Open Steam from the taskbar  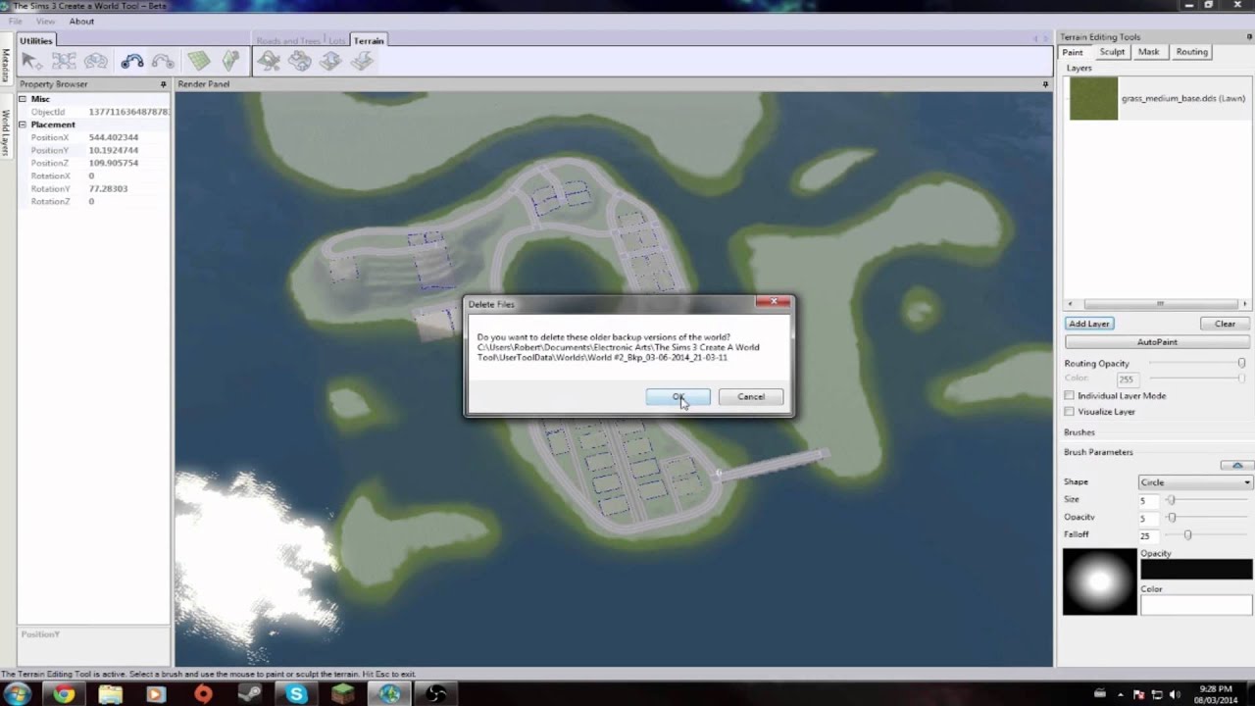[250, 694]
